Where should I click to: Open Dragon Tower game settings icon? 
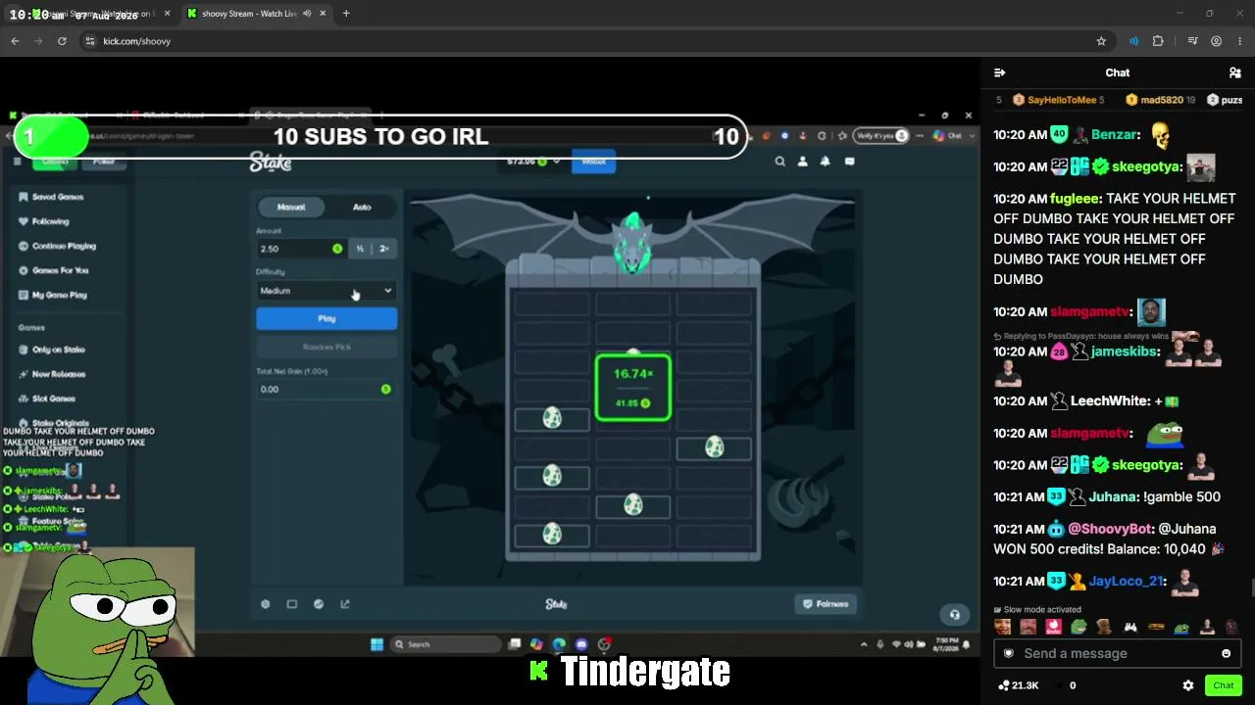pos(266,604)
